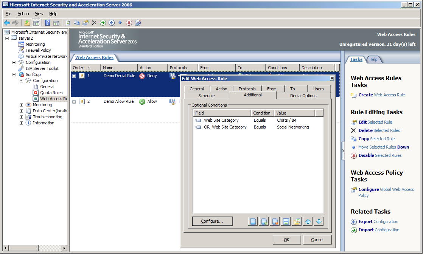Open the Help menu in menu bar

coord(53,14)
